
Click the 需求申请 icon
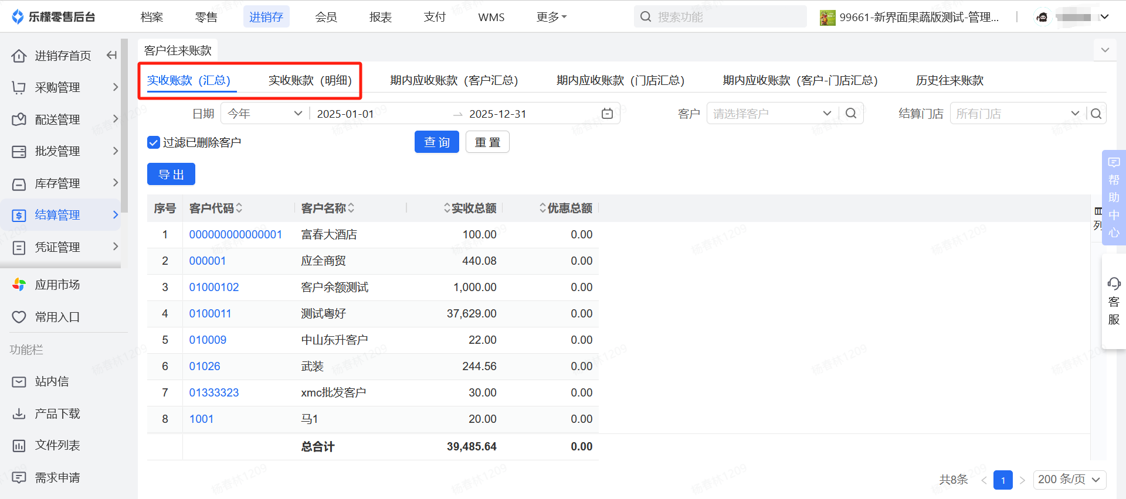point(19,477)
